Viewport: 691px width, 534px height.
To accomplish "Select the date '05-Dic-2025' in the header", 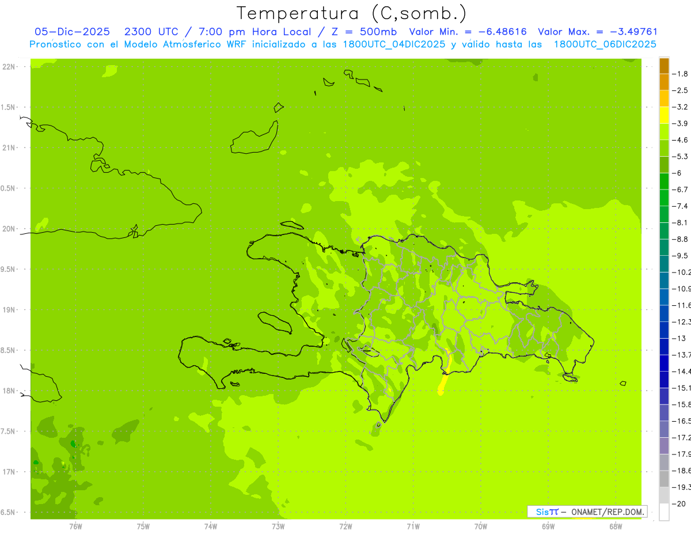I will (73, 32).
